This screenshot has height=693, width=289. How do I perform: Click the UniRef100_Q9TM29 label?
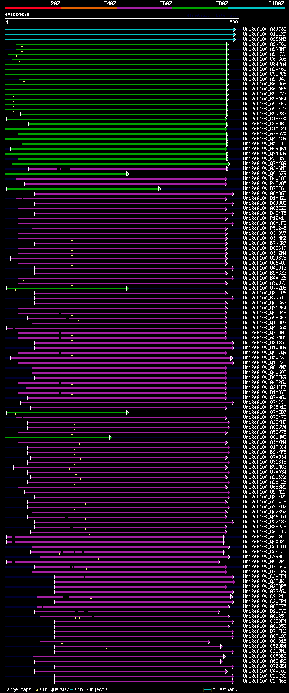pyautogui.click(x=265, y=492)
